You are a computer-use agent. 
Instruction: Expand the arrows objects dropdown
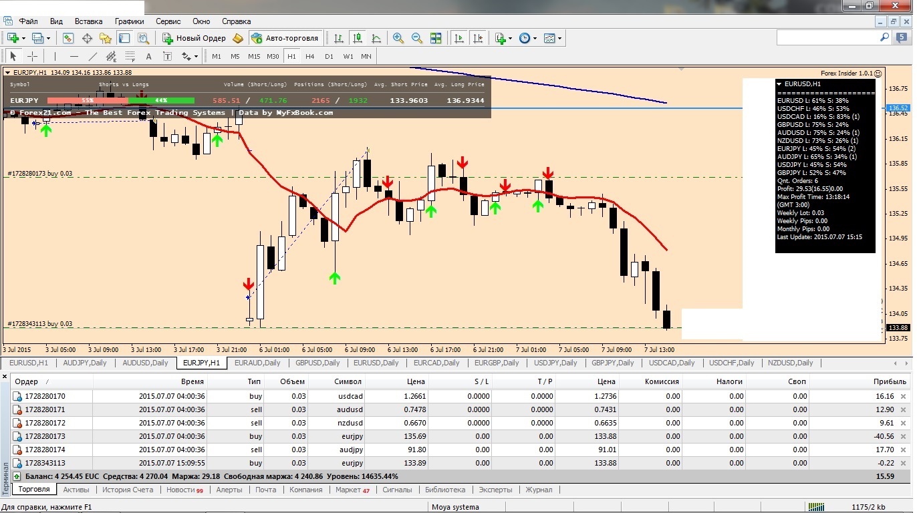196,57
